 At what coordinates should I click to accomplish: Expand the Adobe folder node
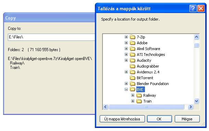126,43
